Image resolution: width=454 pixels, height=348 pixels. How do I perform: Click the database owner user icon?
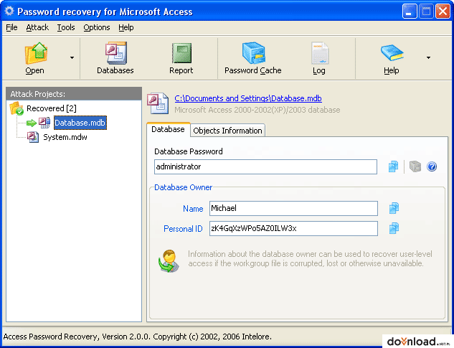pyautogui.click(x=169, y=260)
